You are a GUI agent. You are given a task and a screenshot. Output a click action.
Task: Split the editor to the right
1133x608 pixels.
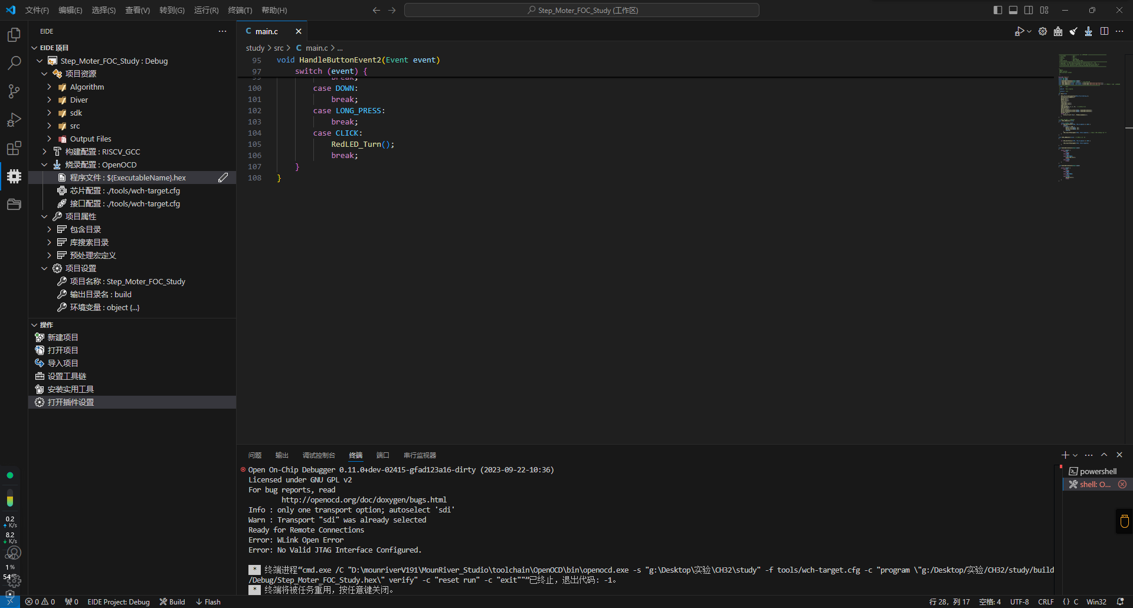pyautogui.click(x=1104, y=31)
